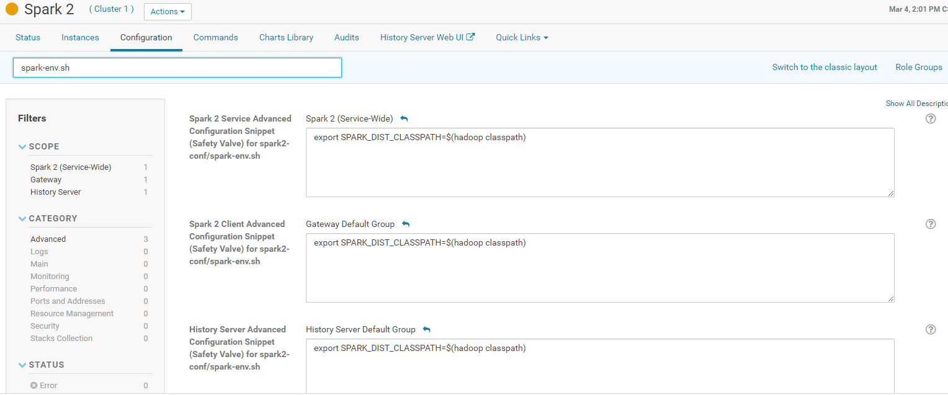Screen dimensions: 948x395
Task: Click into the Gateway Default Group snippet textarea
Action: pos(600,268)
